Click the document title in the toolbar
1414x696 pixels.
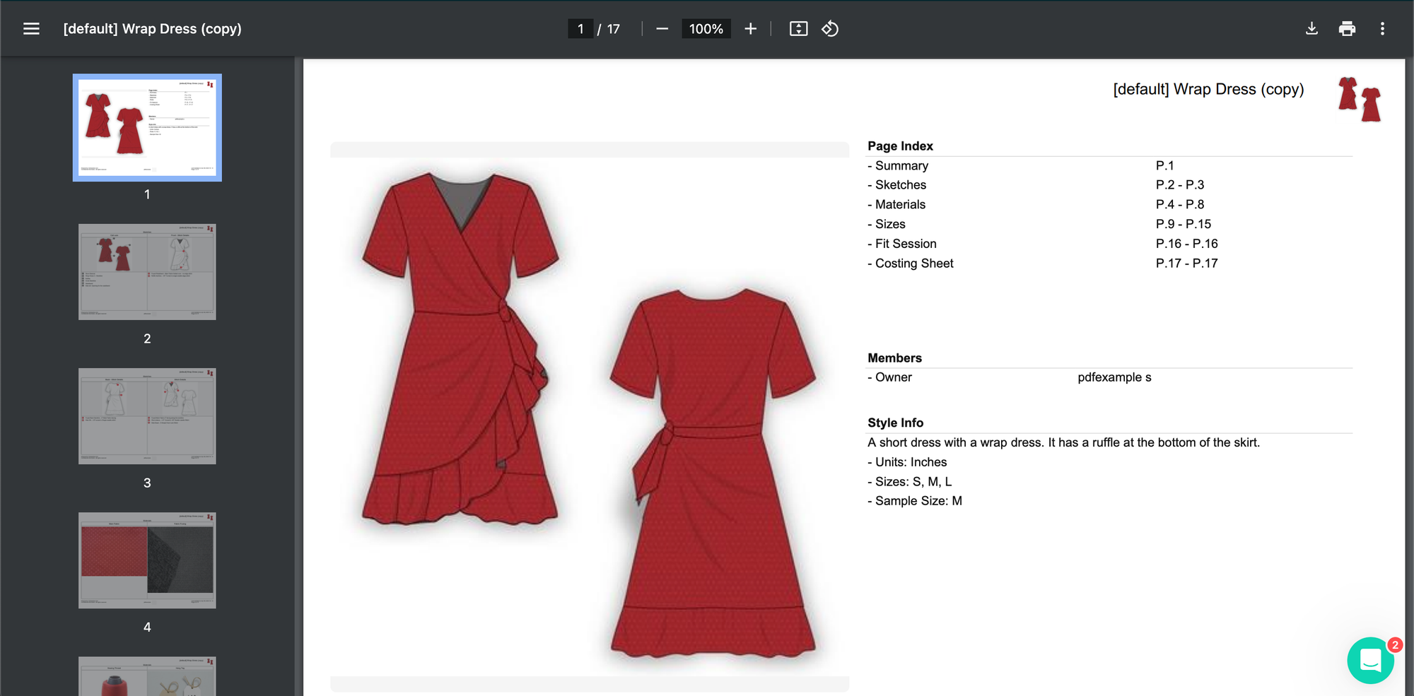pyautogui.click(x=152, y=29)
